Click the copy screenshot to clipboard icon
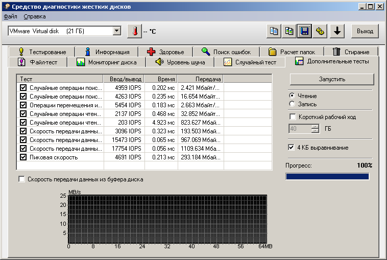 289,31
